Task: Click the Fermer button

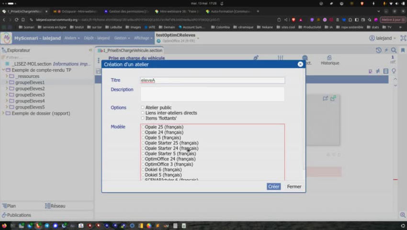Action: point(294,186)
